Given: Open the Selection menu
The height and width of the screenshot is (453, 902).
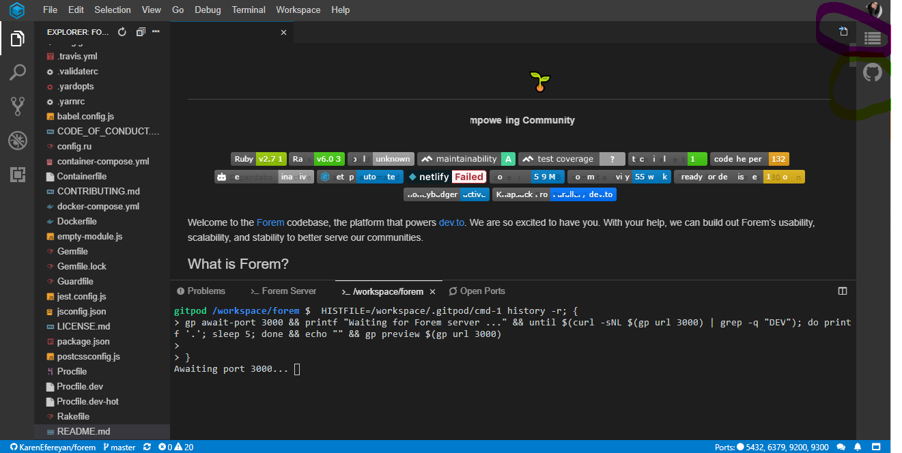Looking at the screenshot, I should [113, 10].
